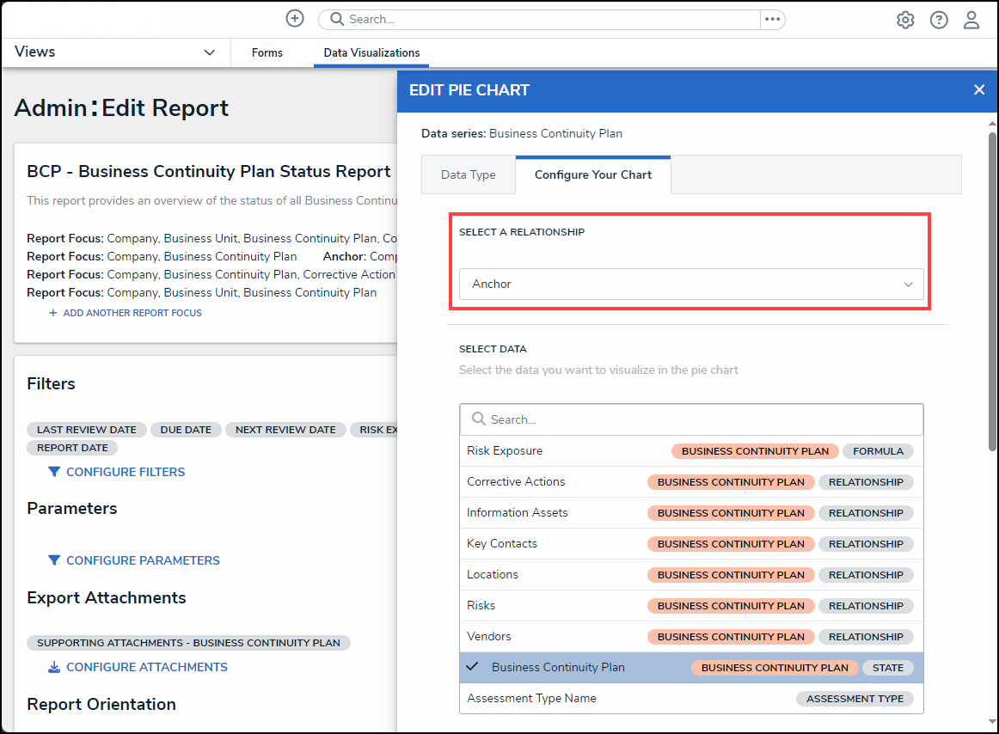Image resolution: width=999 pixels, height=734 pixels.
Task: Close the Edit Pie Chart panel
Action: click(978, 89)
